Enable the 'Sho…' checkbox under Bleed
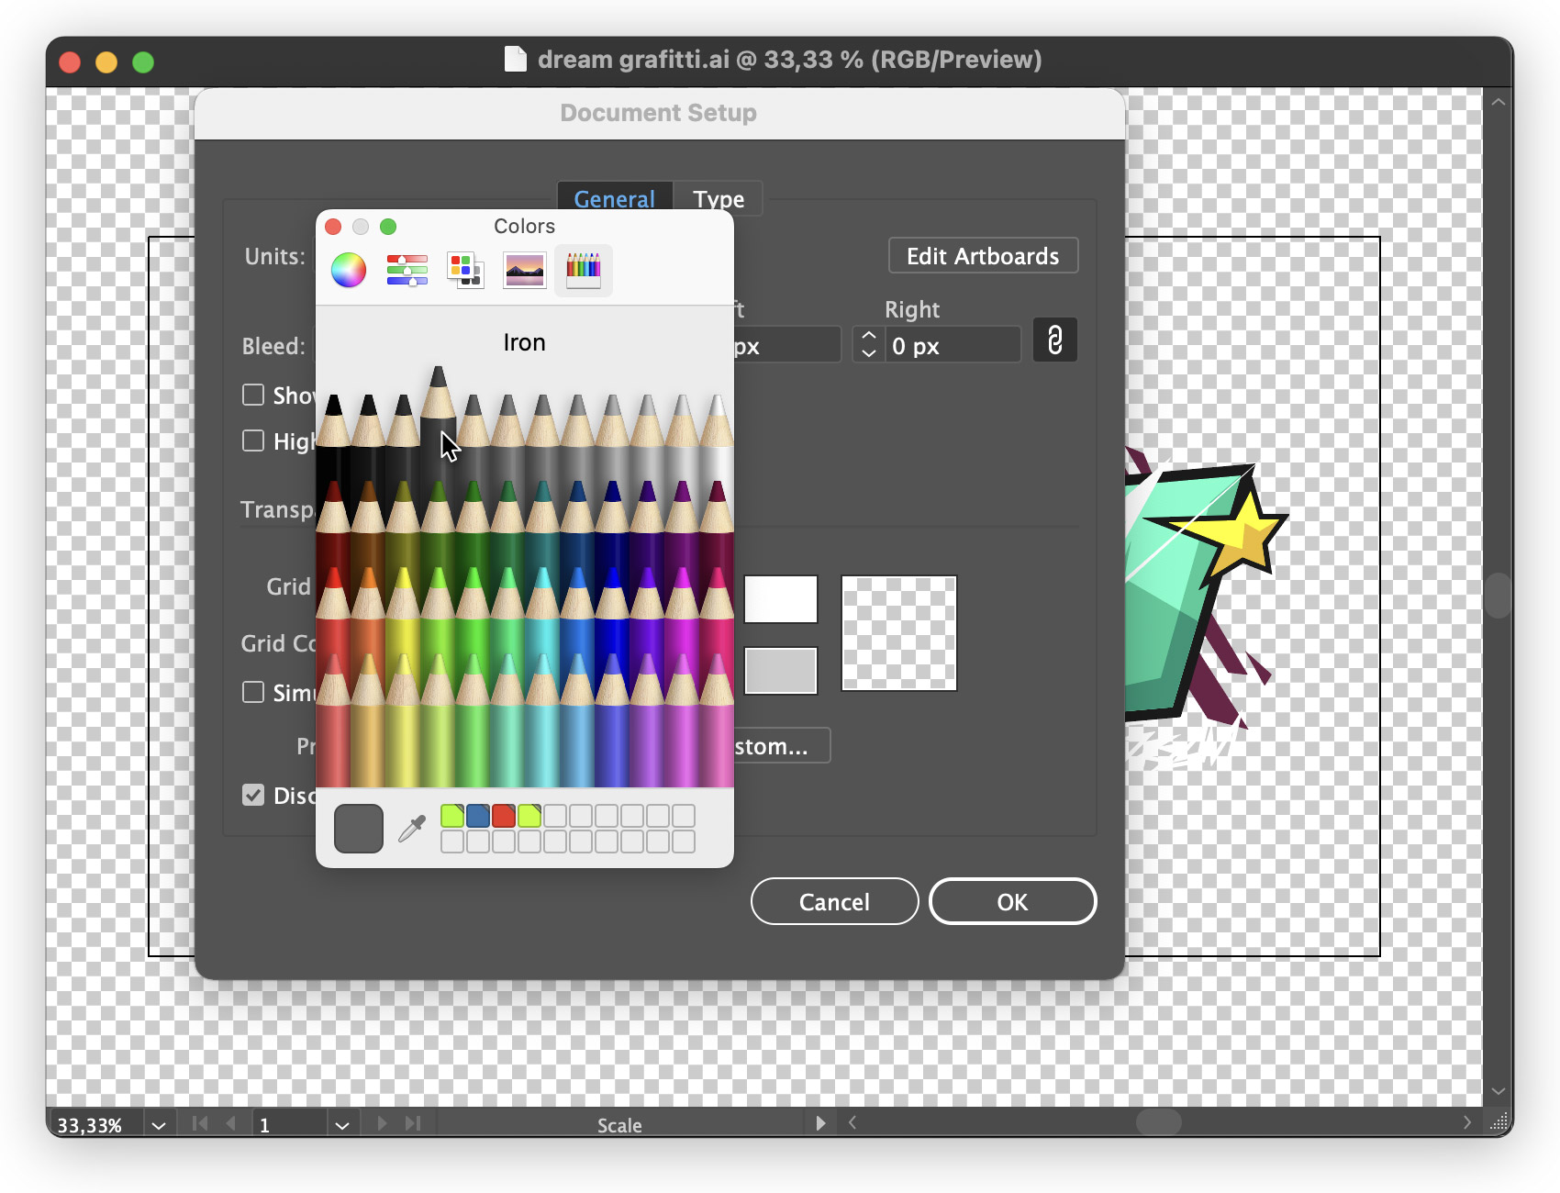Screen dimensions: 1560x1193 (x=253, y=395)
